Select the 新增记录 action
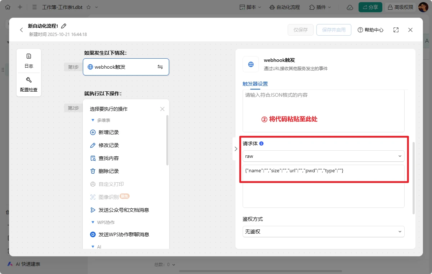The height and width of the screenshot is (274, 432). (x=108, y=132)
